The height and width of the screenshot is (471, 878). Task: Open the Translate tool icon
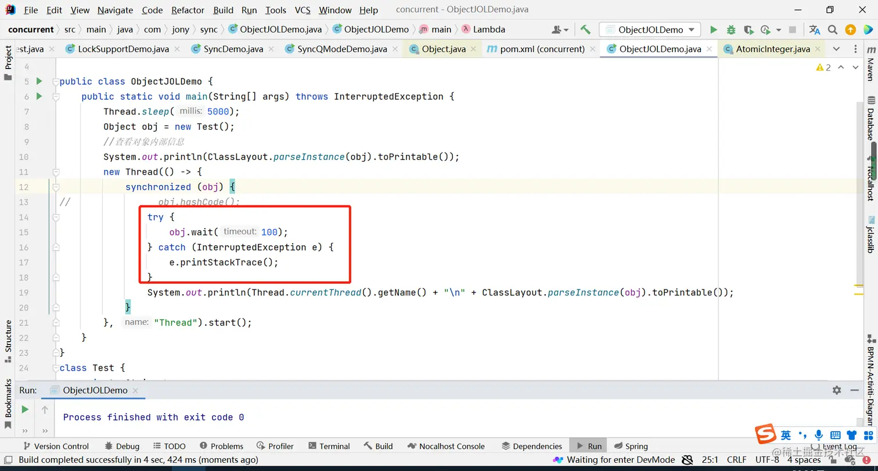tap(815, 30)
